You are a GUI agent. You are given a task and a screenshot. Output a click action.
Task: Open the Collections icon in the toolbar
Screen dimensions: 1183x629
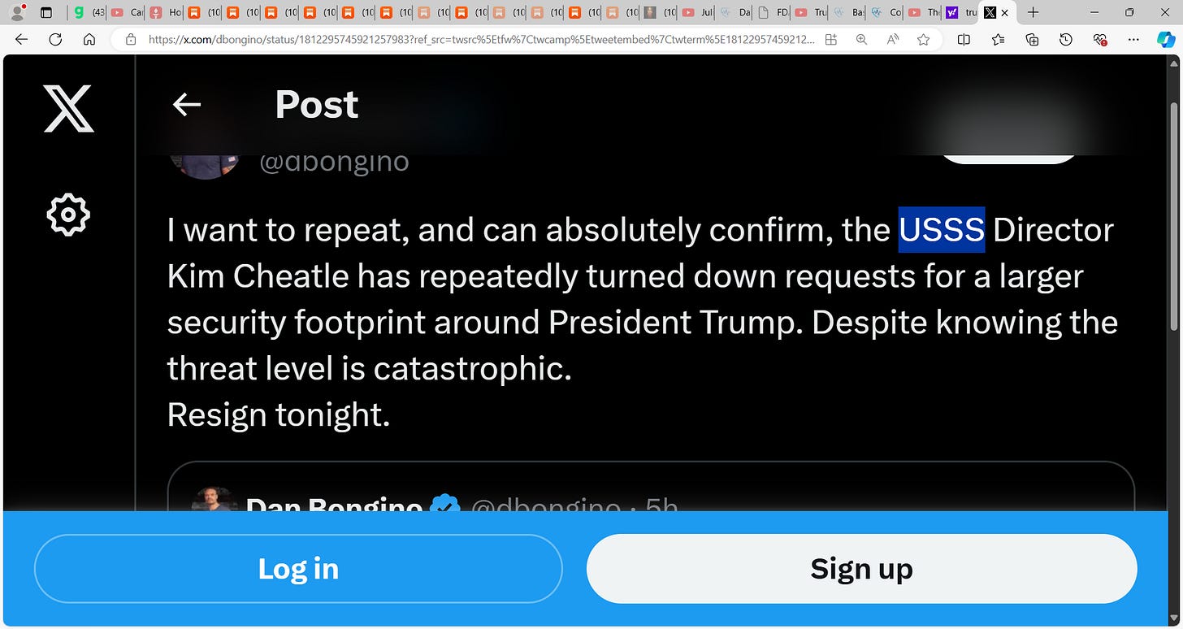(x=1033, y=39)
